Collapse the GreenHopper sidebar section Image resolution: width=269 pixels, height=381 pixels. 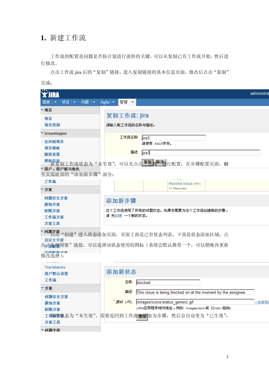(42, 133)
